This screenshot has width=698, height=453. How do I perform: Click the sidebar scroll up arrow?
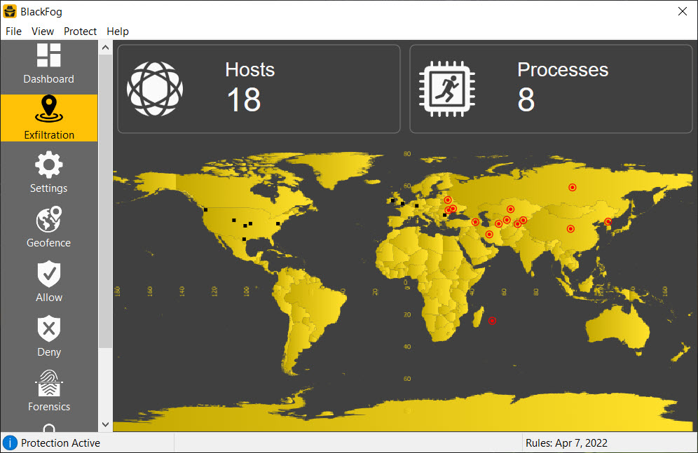click(x=106, y=48)
